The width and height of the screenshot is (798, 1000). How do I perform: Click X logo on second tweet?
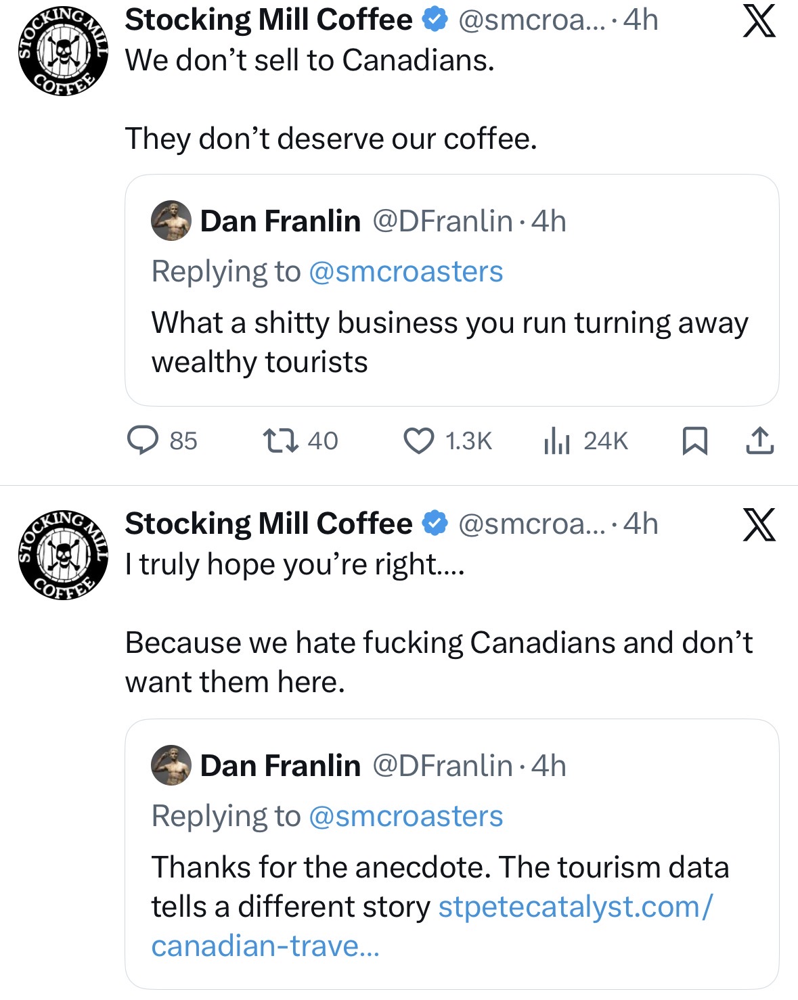pos(759,524)
